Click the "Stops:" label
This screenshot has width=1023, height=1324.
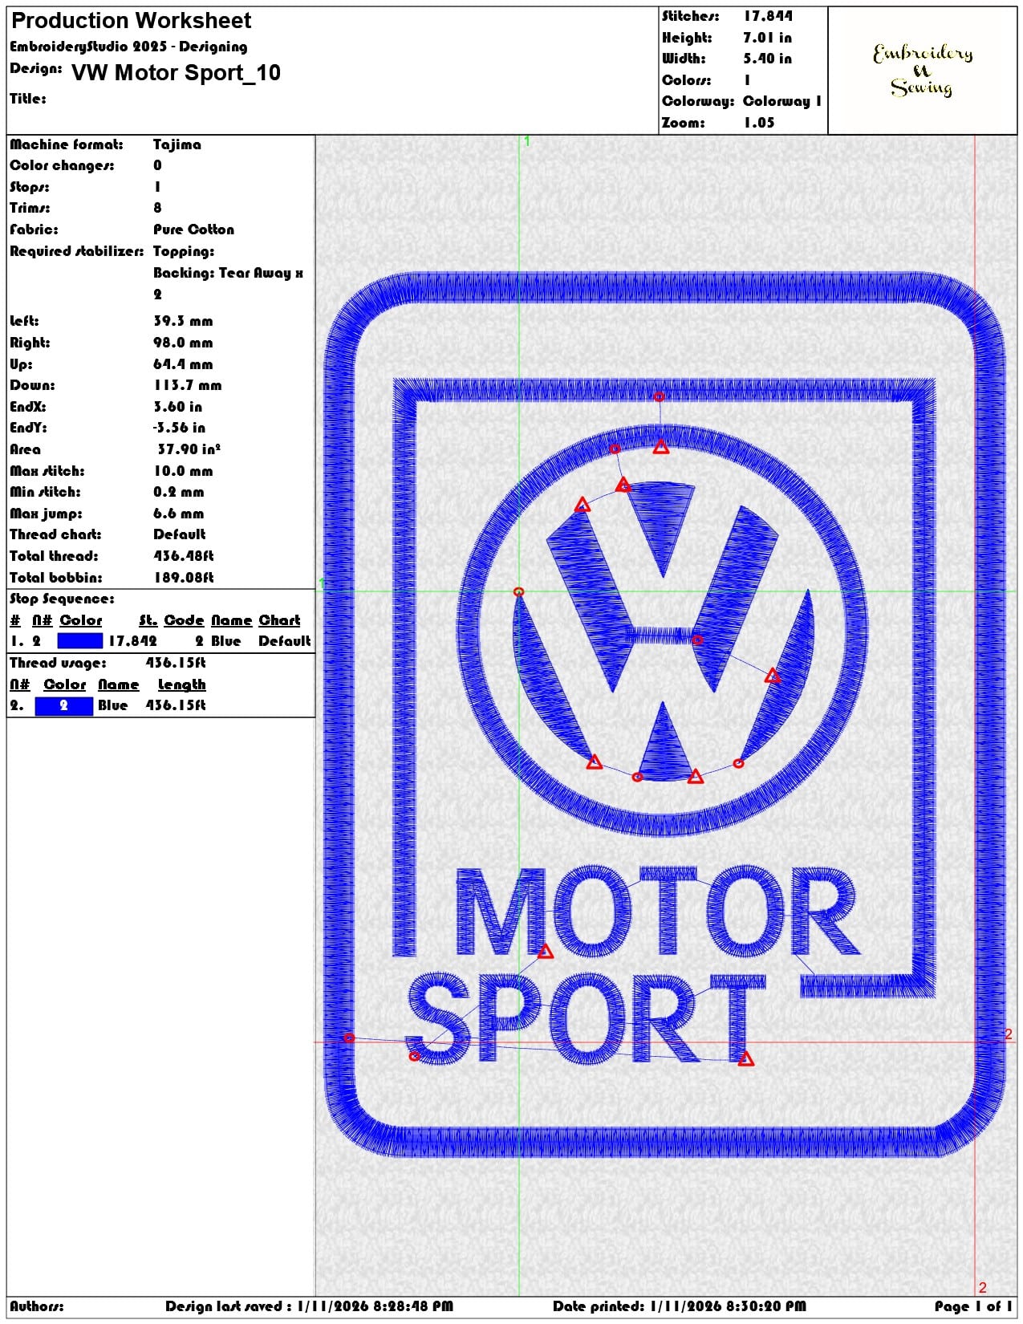[x=30, y=187]
